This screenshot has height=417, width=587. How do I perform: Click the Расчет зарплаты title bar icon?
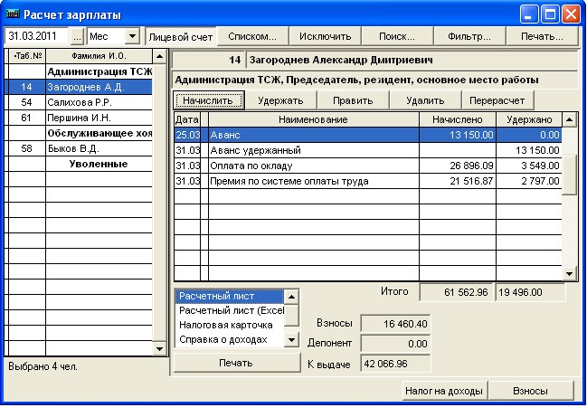coord(12,14)
